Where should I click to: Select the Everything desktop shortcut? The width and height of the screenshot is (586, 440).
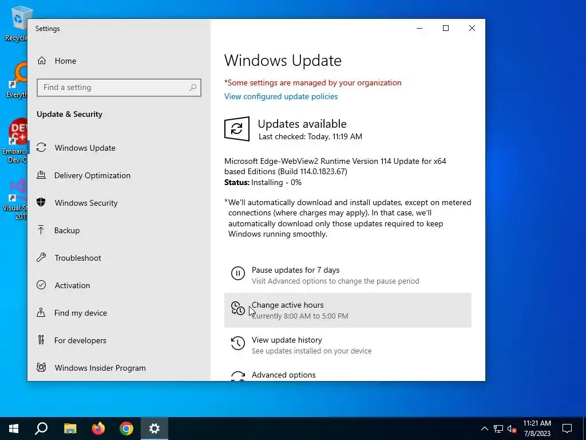[x=17, y=80]
